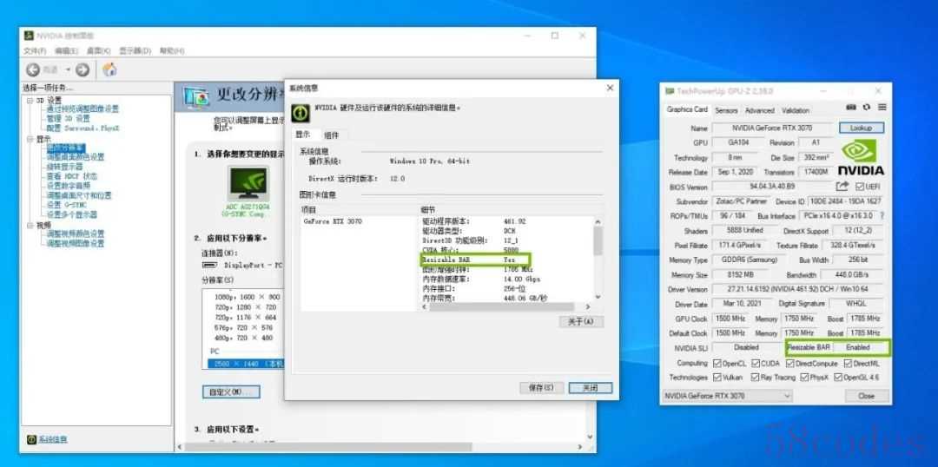This screenshot has width=938, height=467.
Task: Toggle the OpenCL checkbox
Action: (717, 363)
